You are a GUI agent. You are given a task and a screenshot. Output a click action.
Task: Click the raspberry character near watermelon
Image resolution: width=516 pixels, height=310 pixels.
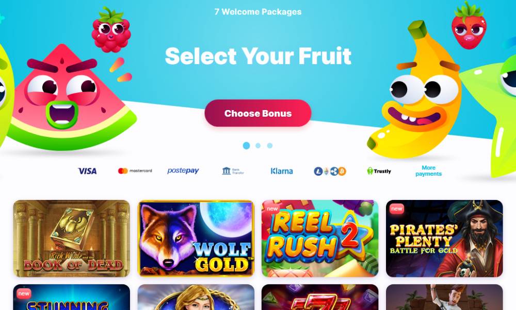coord(111,30)
